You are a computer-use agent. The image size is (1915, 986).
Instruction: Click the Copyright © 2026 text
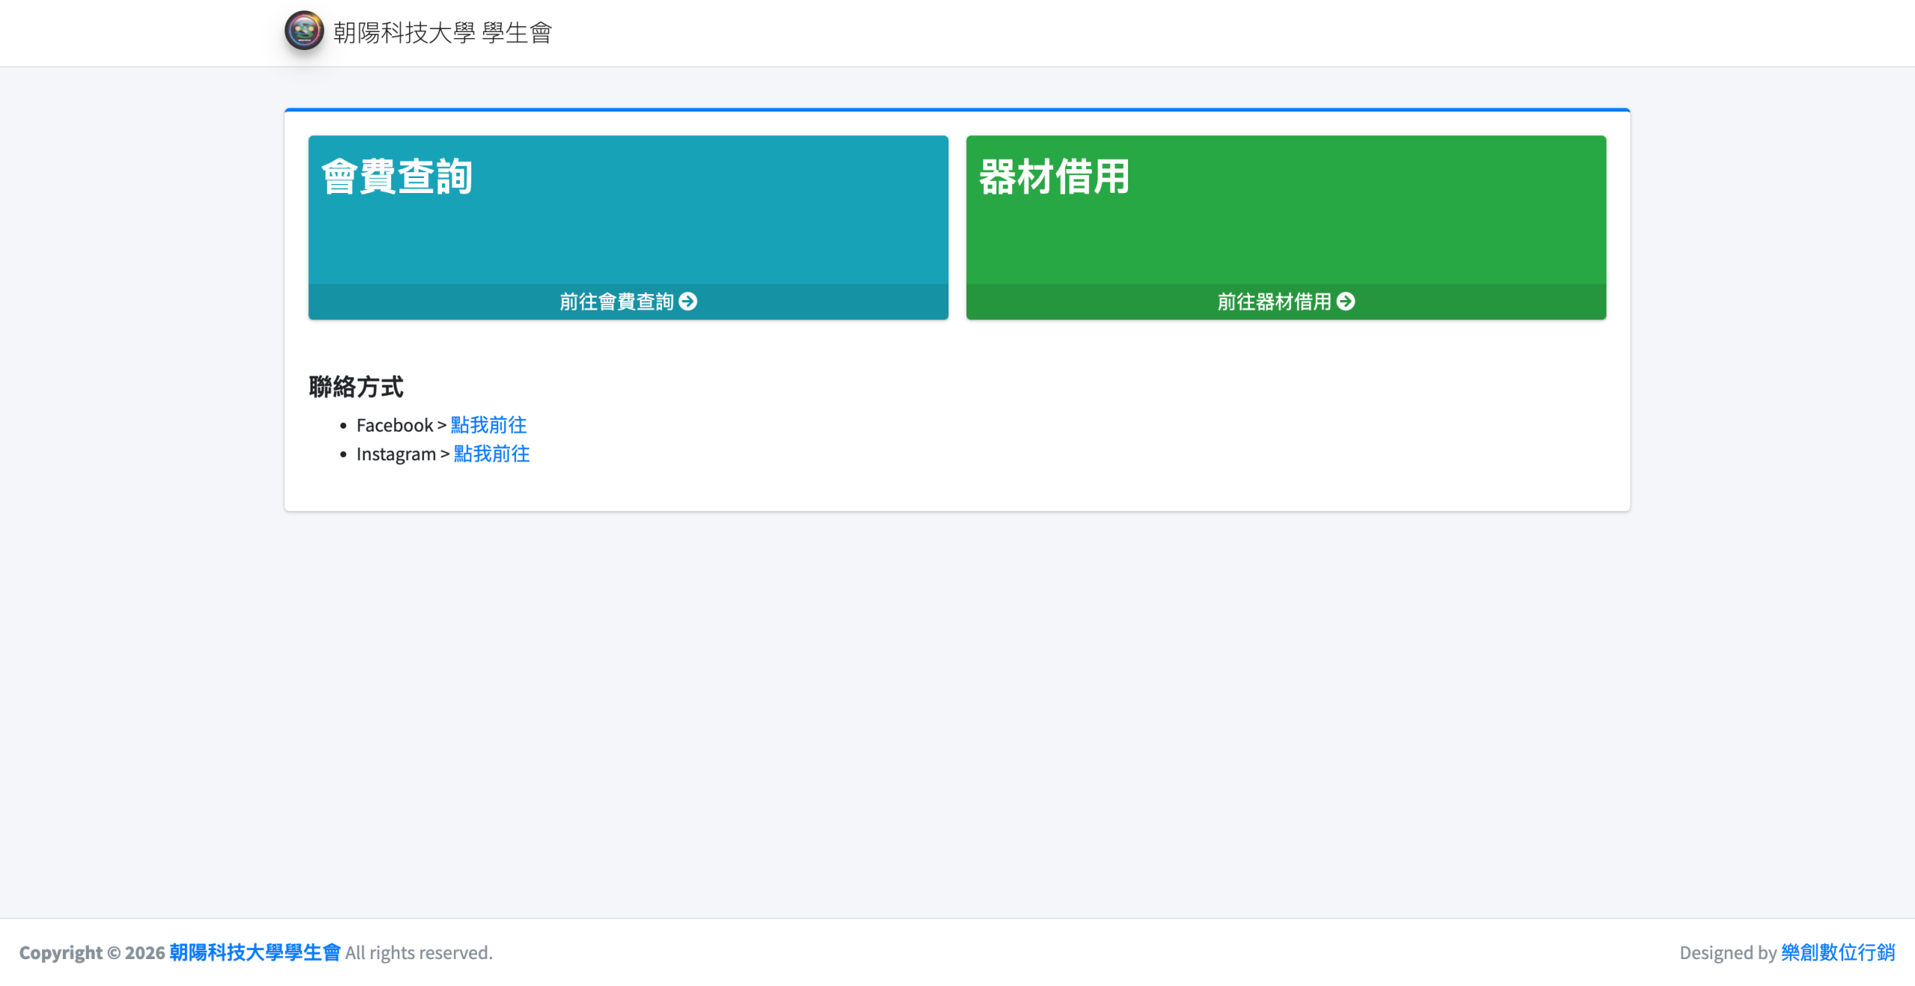[x=91, y=952]
